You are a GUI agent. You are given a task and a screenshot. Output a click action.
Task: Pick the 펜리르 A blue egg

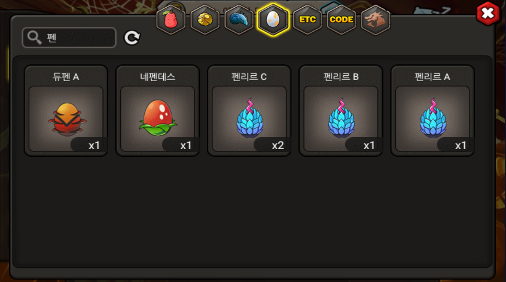point(433,119)
